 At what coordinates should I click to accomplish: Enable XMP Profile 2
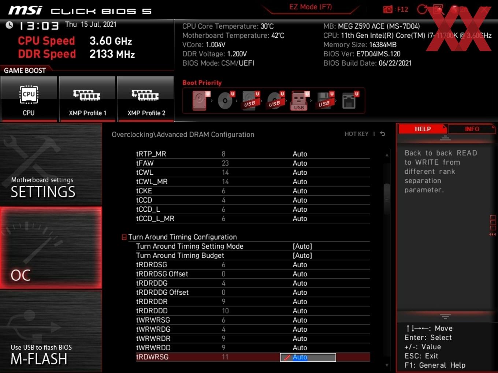point(146,98)
